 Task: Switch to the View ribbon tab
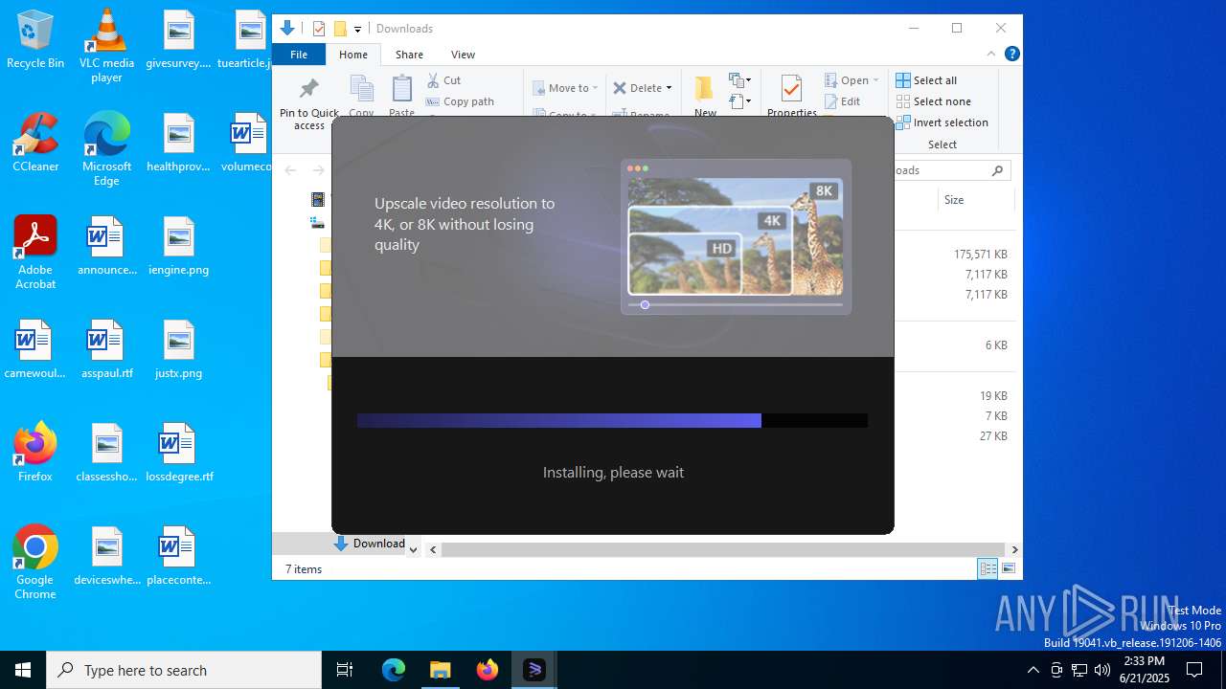coord(463,55)
